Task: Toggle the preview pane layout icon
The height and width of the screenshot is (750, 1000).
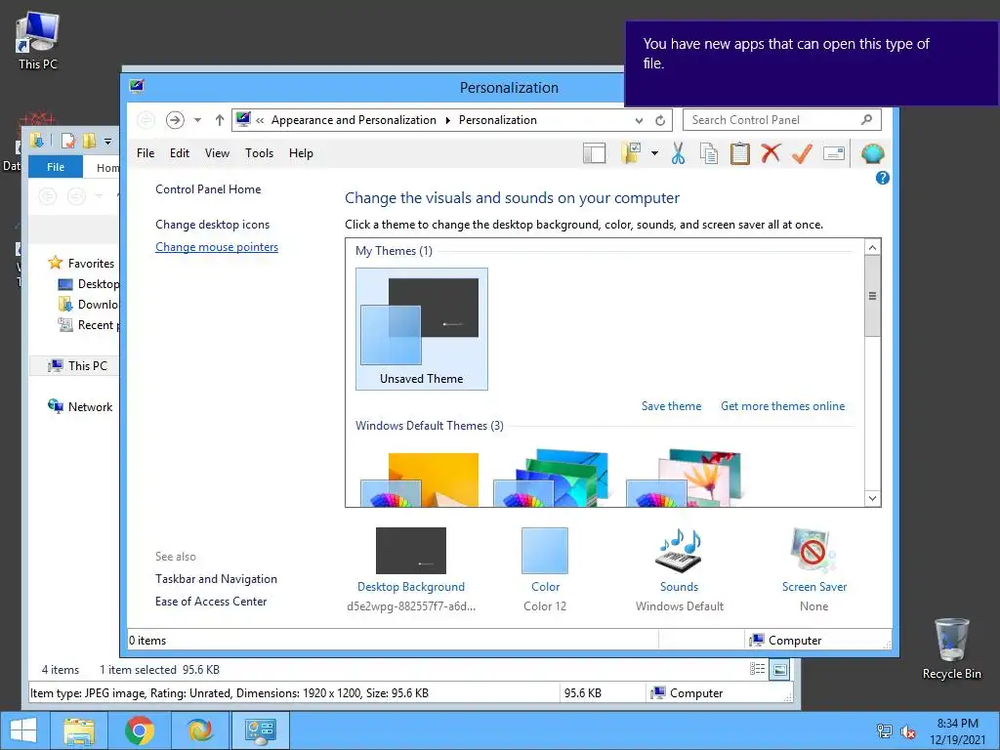Action: pos(594,153)
